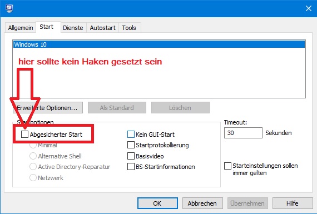Toggle the Abgesicherter Start checkbox
317x214 pixels.
pos(24,134)
